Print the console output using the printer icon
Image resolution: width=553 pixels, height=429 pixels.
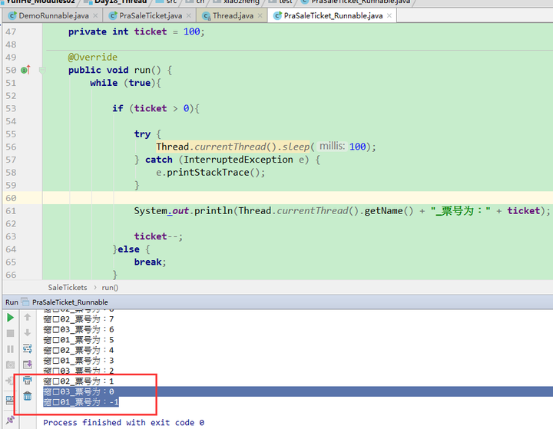tap(28, 381)
